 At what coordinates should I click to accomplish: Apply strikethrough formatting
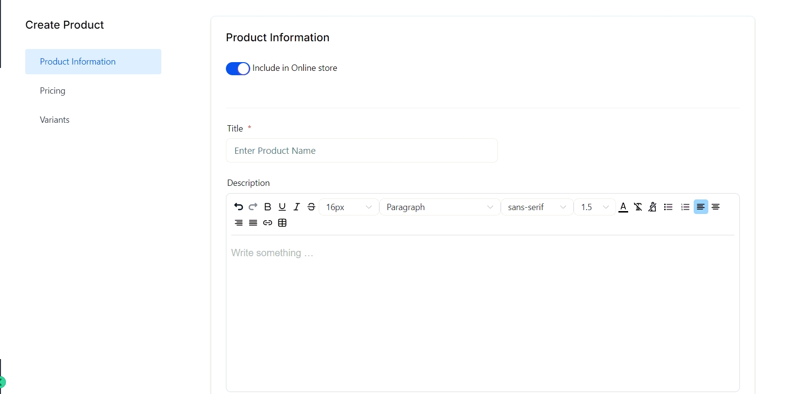click(x=311, y=207)
